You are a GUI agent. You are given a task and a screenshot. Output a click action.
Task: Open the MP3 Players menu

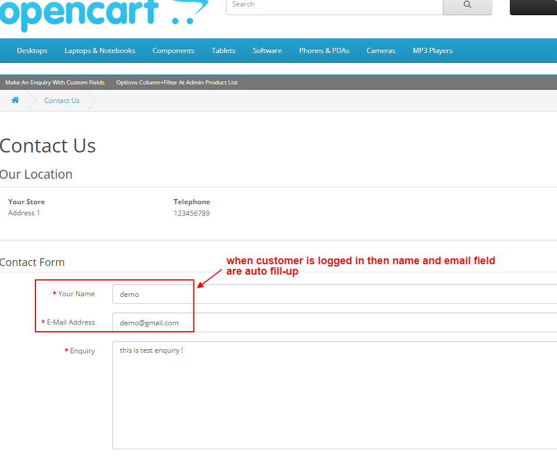pos(432,51)
